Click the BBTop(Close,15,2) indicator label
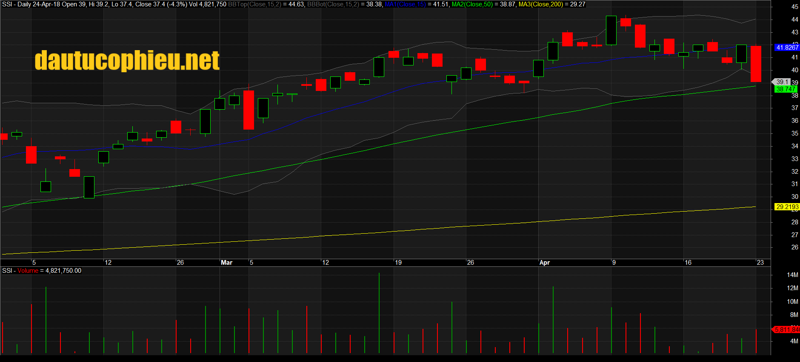 [x=254, y=4]
